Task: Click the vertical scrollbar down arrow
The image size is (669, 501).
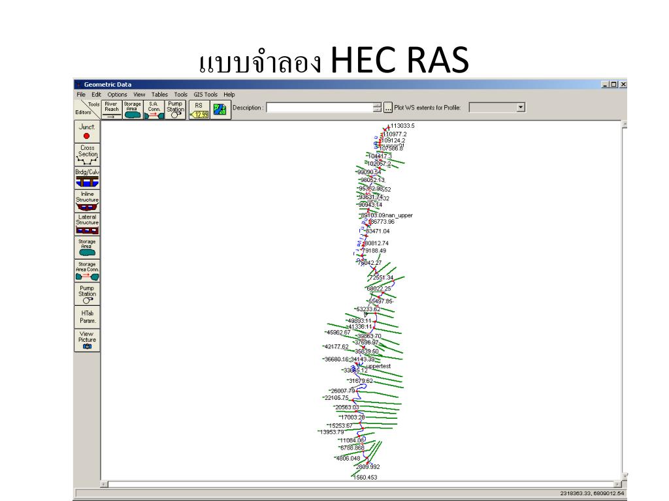Action: tap(624, 476)
